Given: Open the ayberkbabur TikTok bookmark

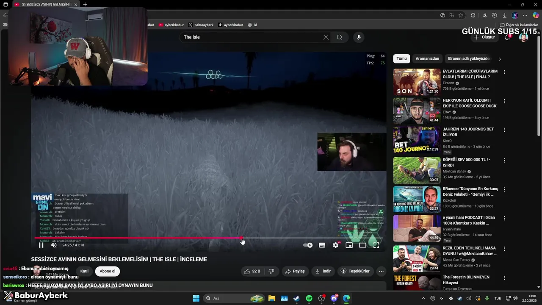Looking at the screenshot, I should 231,25.
